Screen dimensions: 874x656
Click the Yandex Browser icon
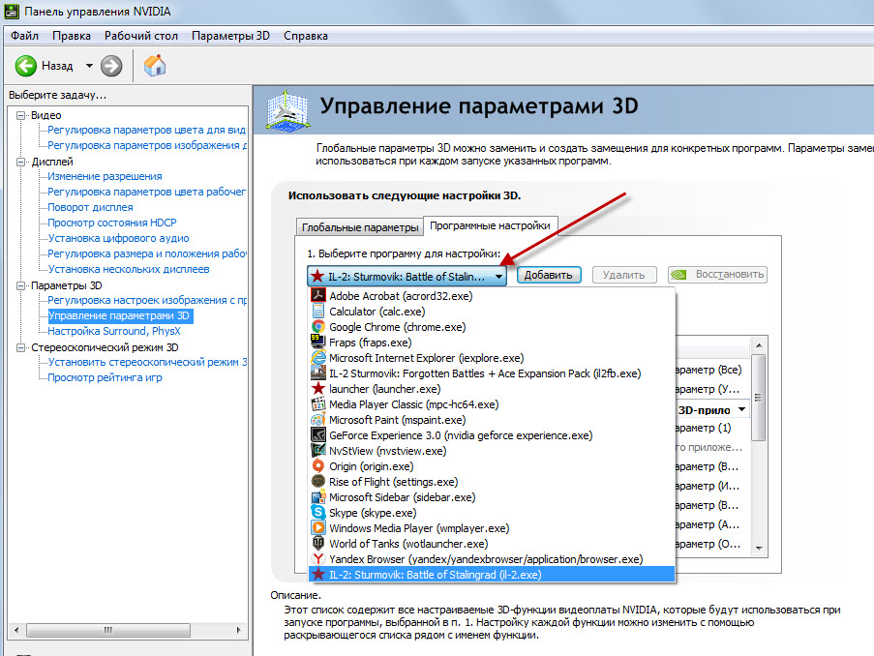(318, 558)
